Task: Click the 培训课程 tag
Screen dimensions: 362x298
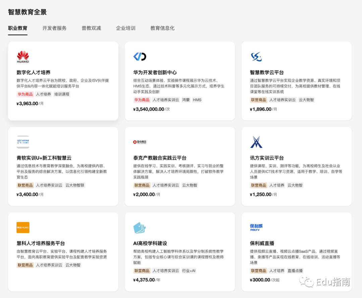Action: (x=62, y=94)
